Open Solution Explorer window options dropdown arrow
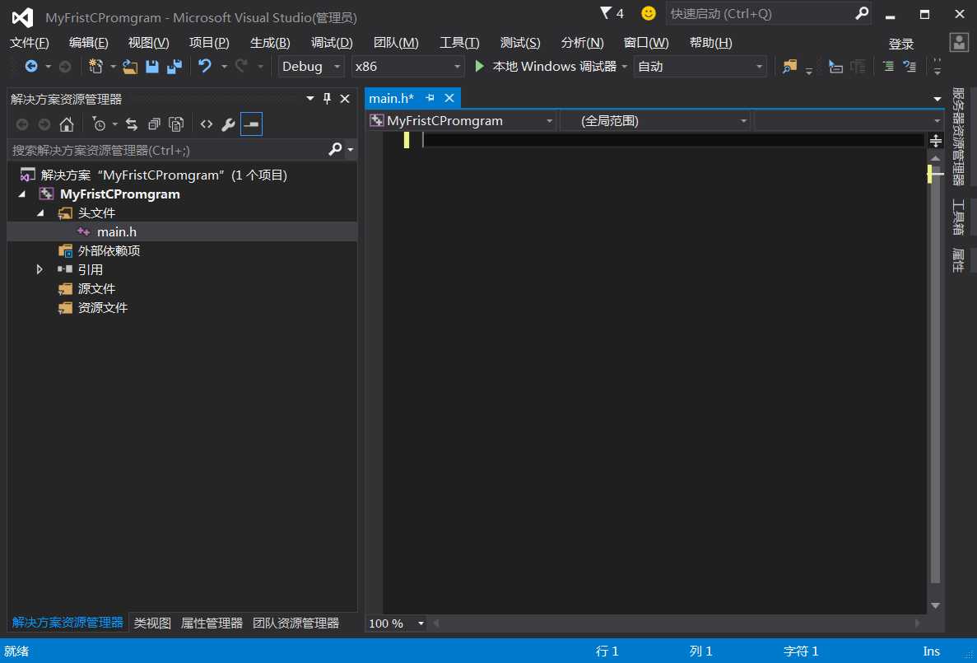Image resolution: width=977 pixels, height=663 pixels. pyautogui.click(x=309, y=99)
